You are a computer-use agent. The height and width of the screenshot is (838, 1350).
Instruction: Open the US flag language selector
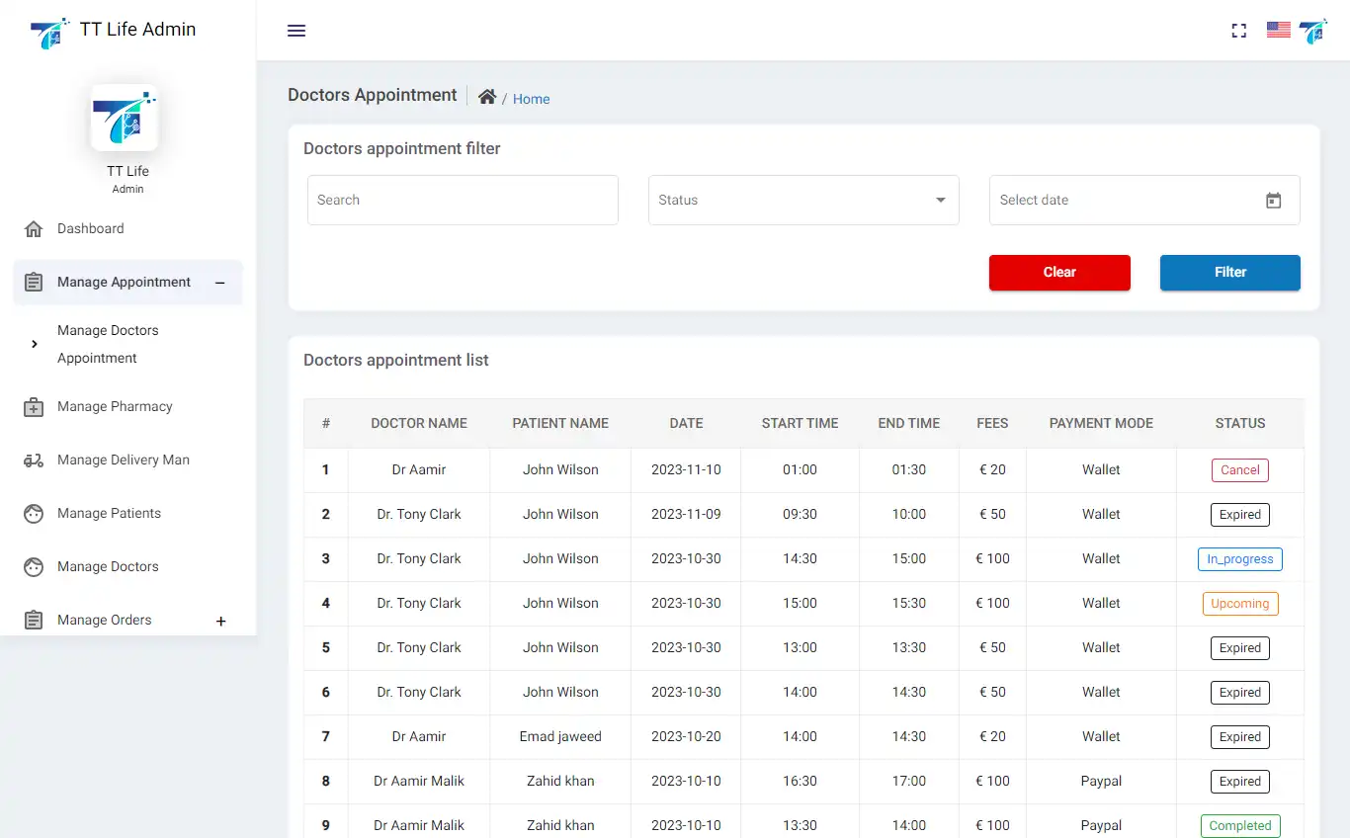1278,30
